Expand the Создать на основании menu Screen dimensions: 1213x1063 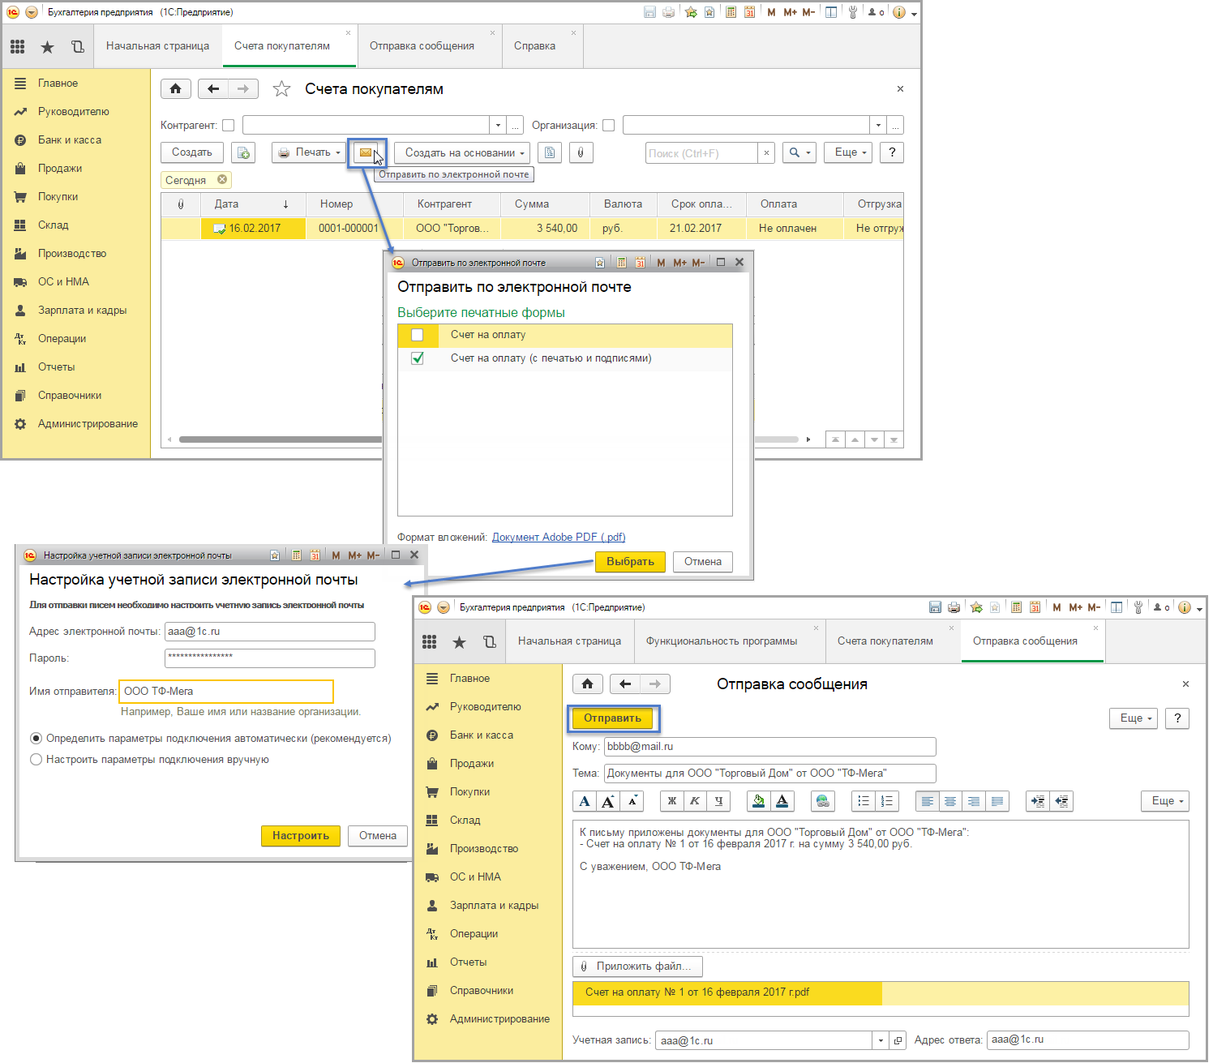[x=462, y=152]
